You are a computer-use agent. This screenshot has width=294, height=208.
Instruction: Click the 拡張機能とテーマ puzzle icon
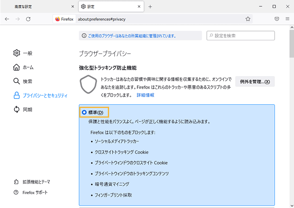(x=16, y=182)
